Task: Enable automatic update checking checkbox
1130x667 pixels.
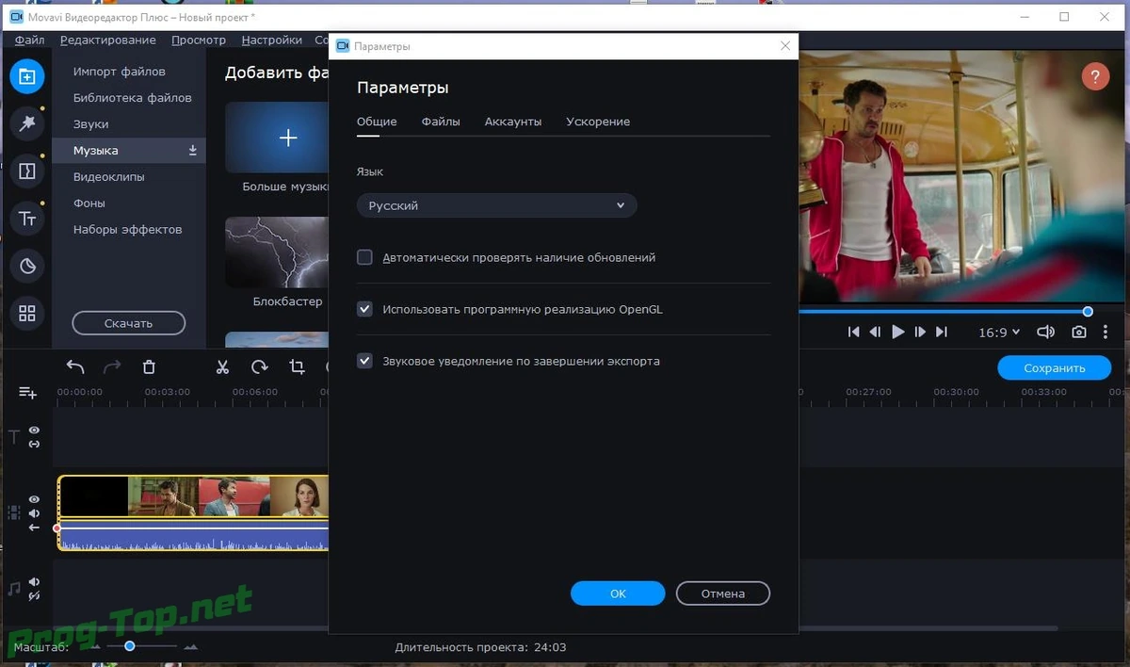Action: click(364, 257)
